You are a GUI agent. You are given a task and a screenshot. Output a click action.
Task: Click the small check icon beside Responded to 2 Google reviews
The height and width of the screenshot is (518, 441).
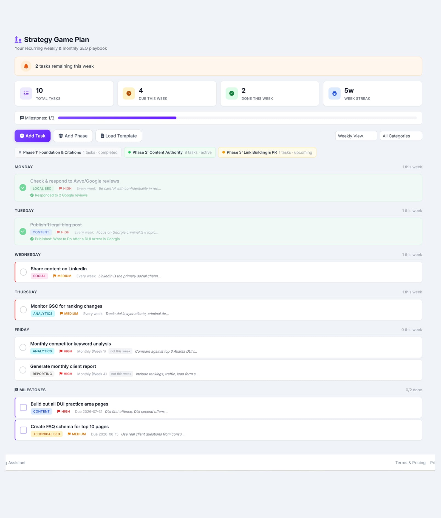point(32,195)
